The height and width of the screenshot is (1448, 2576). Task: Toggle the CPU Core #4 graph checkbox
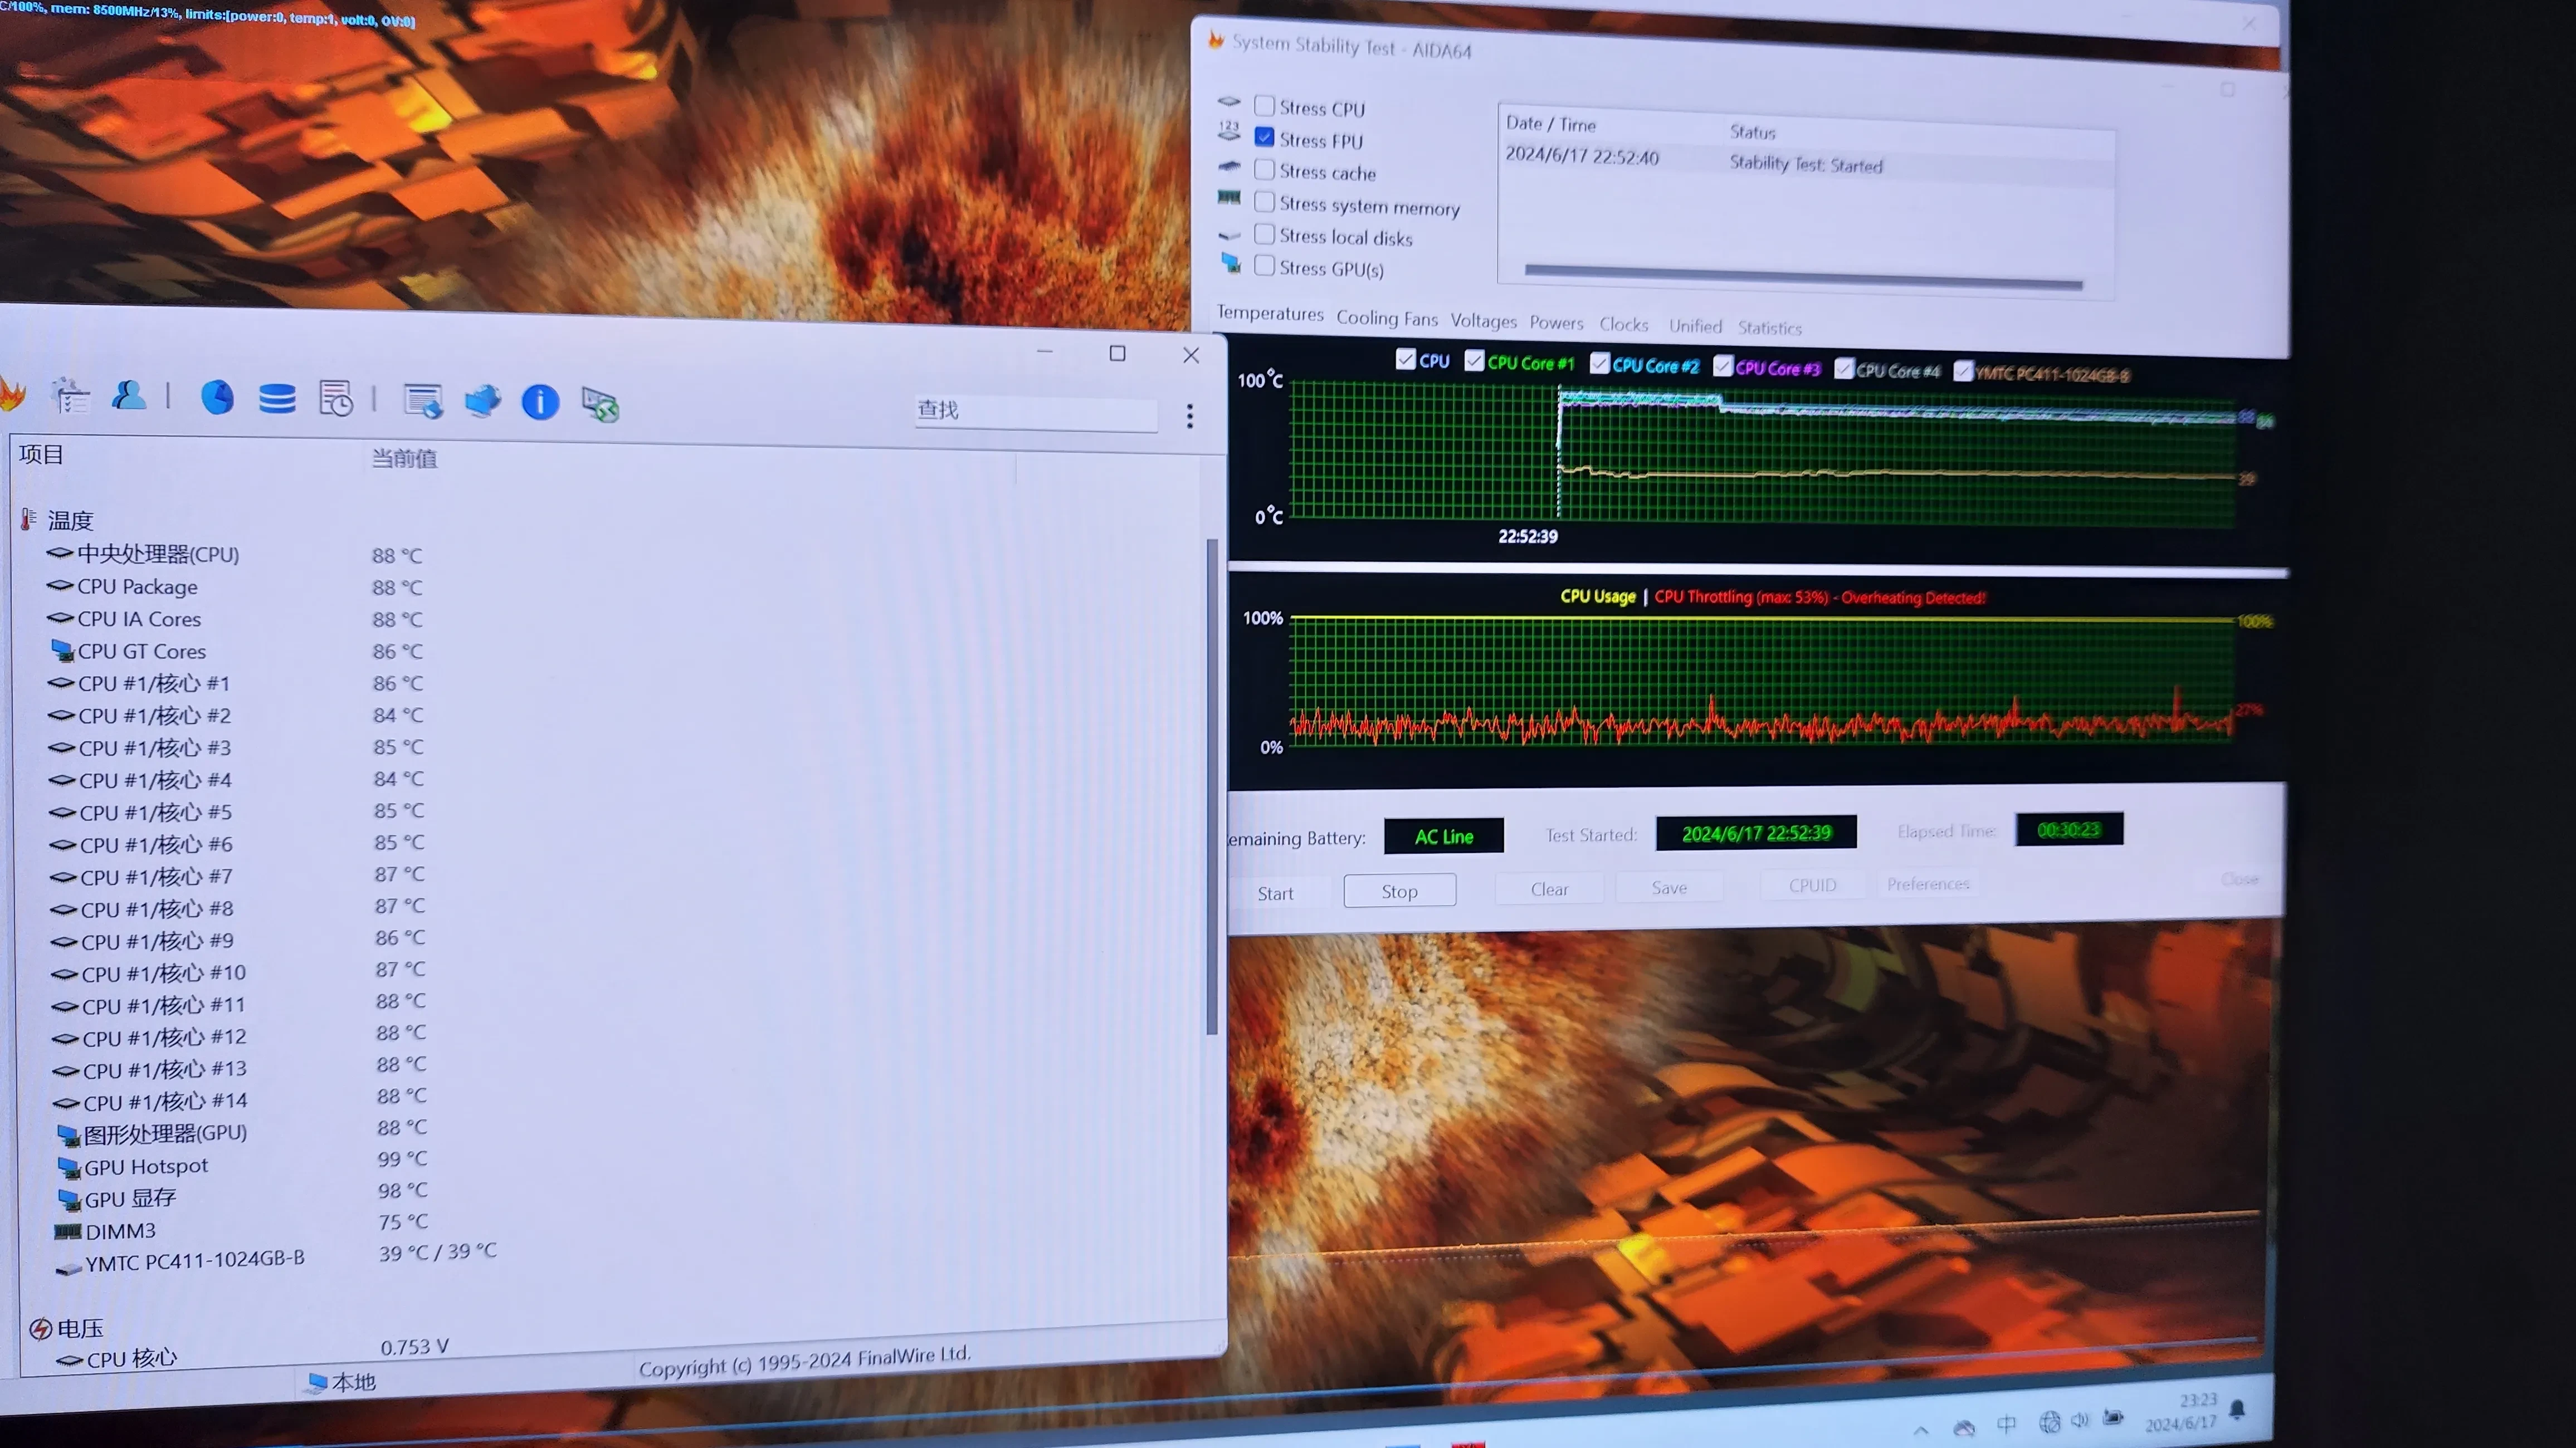[1844, 368]
